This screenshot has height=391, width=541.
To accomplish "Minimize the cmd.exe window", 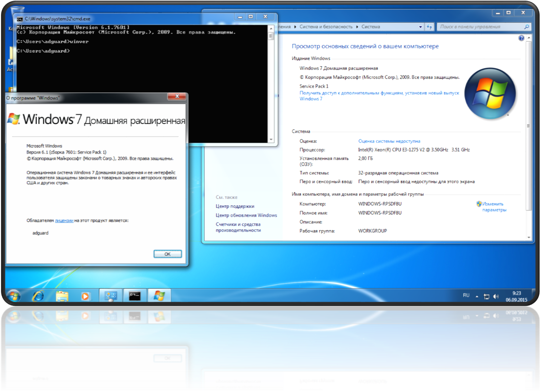I will pyautogui.click(x=240, y=17).
